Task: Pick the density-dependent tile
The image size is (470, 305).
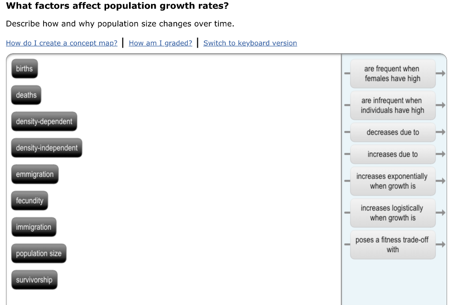Action: [44, 121]
